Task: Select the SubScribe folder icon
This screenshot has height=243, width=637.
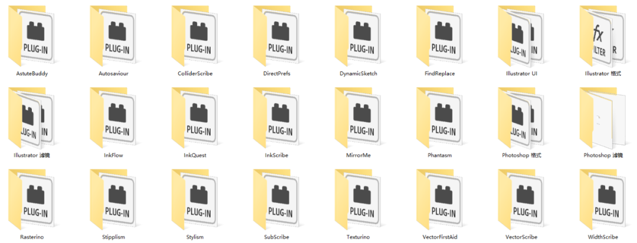Action: click(x=277, y=199)
